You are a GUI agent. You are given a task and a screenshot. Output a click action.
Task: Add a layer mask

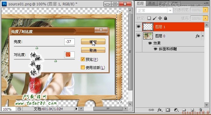tap(168, 110)
